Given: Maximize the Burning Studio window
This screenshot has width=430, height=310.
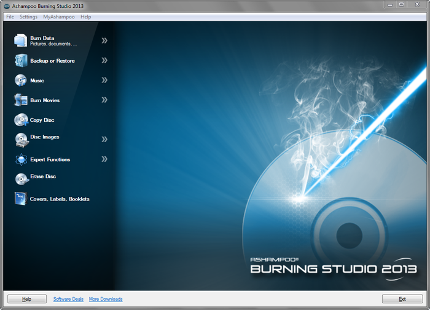Looking at the screenshot, I should 402,5.
